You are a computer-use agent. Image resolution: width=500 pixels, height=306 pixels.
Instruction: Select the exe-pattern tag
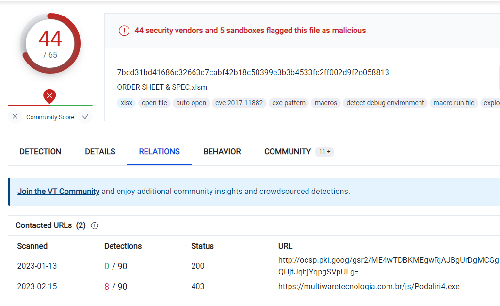tap(289, 103)
